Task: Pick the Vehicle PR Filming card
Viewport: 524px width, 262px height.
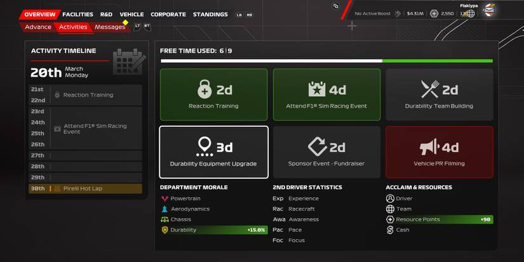Action: tap(439, 152)
